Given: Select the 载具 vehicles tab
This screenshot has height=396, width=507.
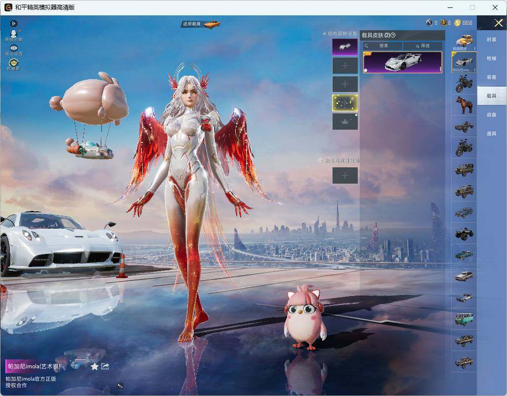Looking at the screenshot, I should 492,96.
